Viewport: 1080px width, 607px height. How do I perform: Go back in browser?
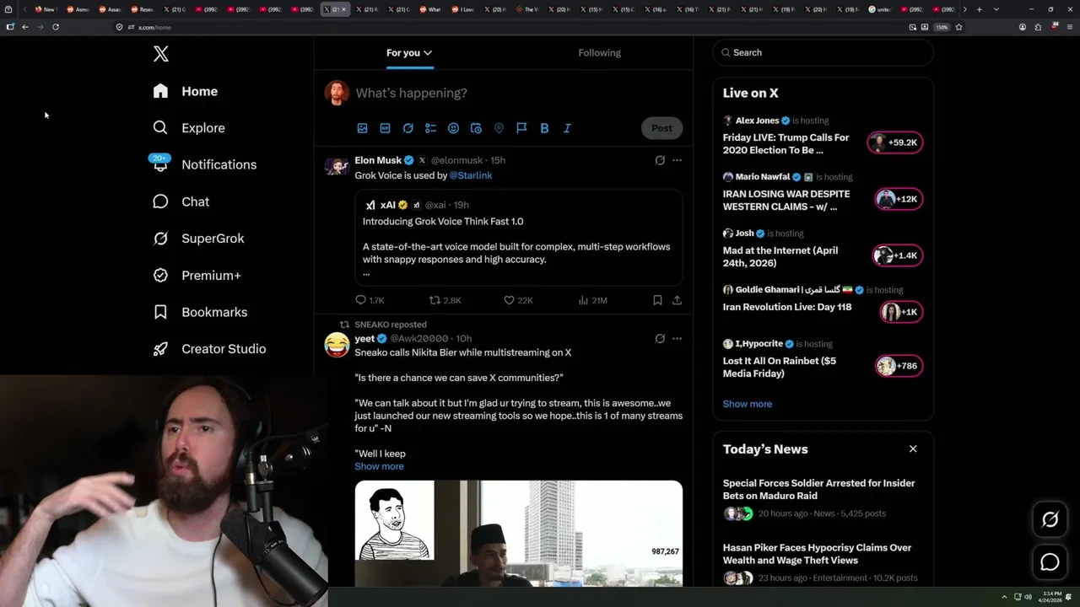click(x=25, y=27)
